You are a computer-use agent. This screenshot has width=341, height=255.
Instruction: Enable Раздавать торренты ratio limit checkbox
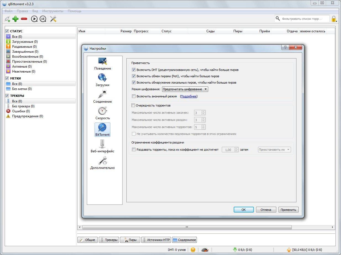tap(134, 150)
